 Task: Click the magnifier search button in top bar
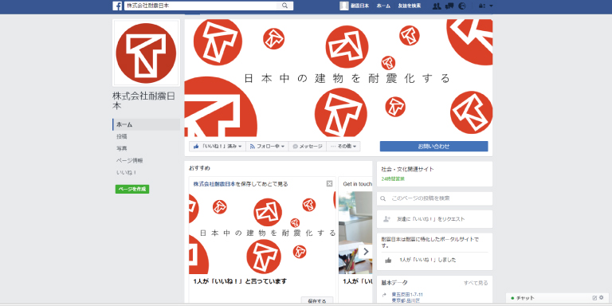285,6
